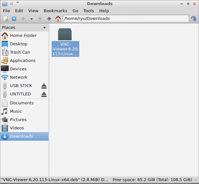Open the UNTITLED drive
The image size is (199, 184).
[20, 94]
